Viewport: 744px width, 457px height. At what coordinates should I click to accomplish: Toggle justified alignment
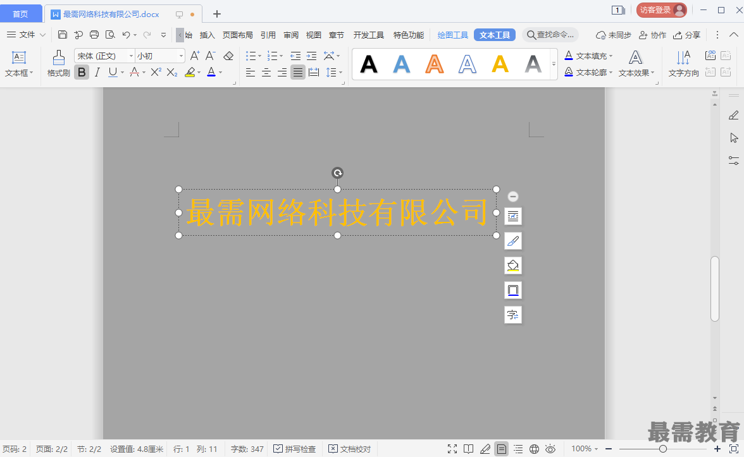click(297, 72)
